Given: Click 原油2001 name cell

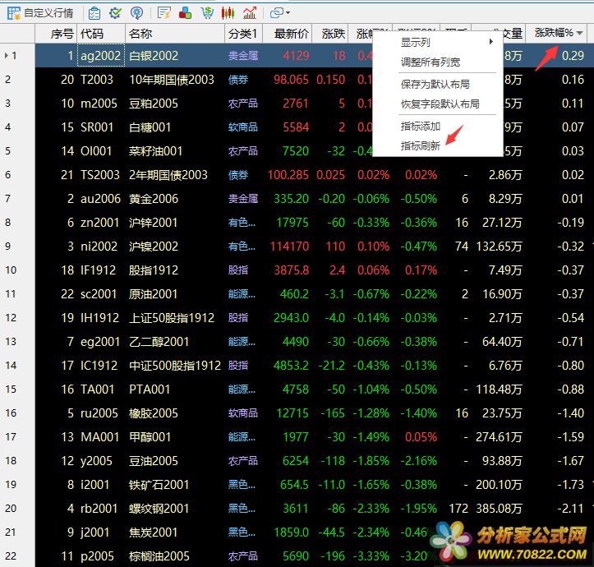Looking at the screenshot, I should point(153,294).
